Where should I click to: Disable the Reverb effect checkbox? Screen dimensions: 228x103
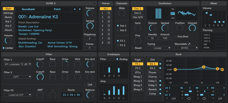pos(160,89)
